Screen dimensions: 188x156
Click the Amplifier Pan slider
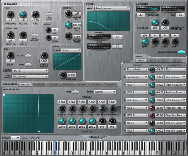[x=173, y=9]
